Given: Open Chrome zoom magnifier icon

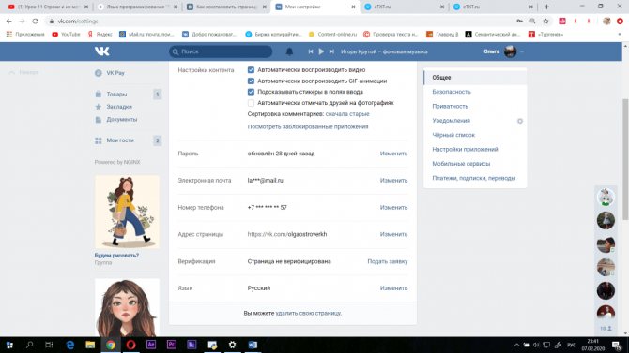Looking at the screenshot, I should [x=532, y=22].
